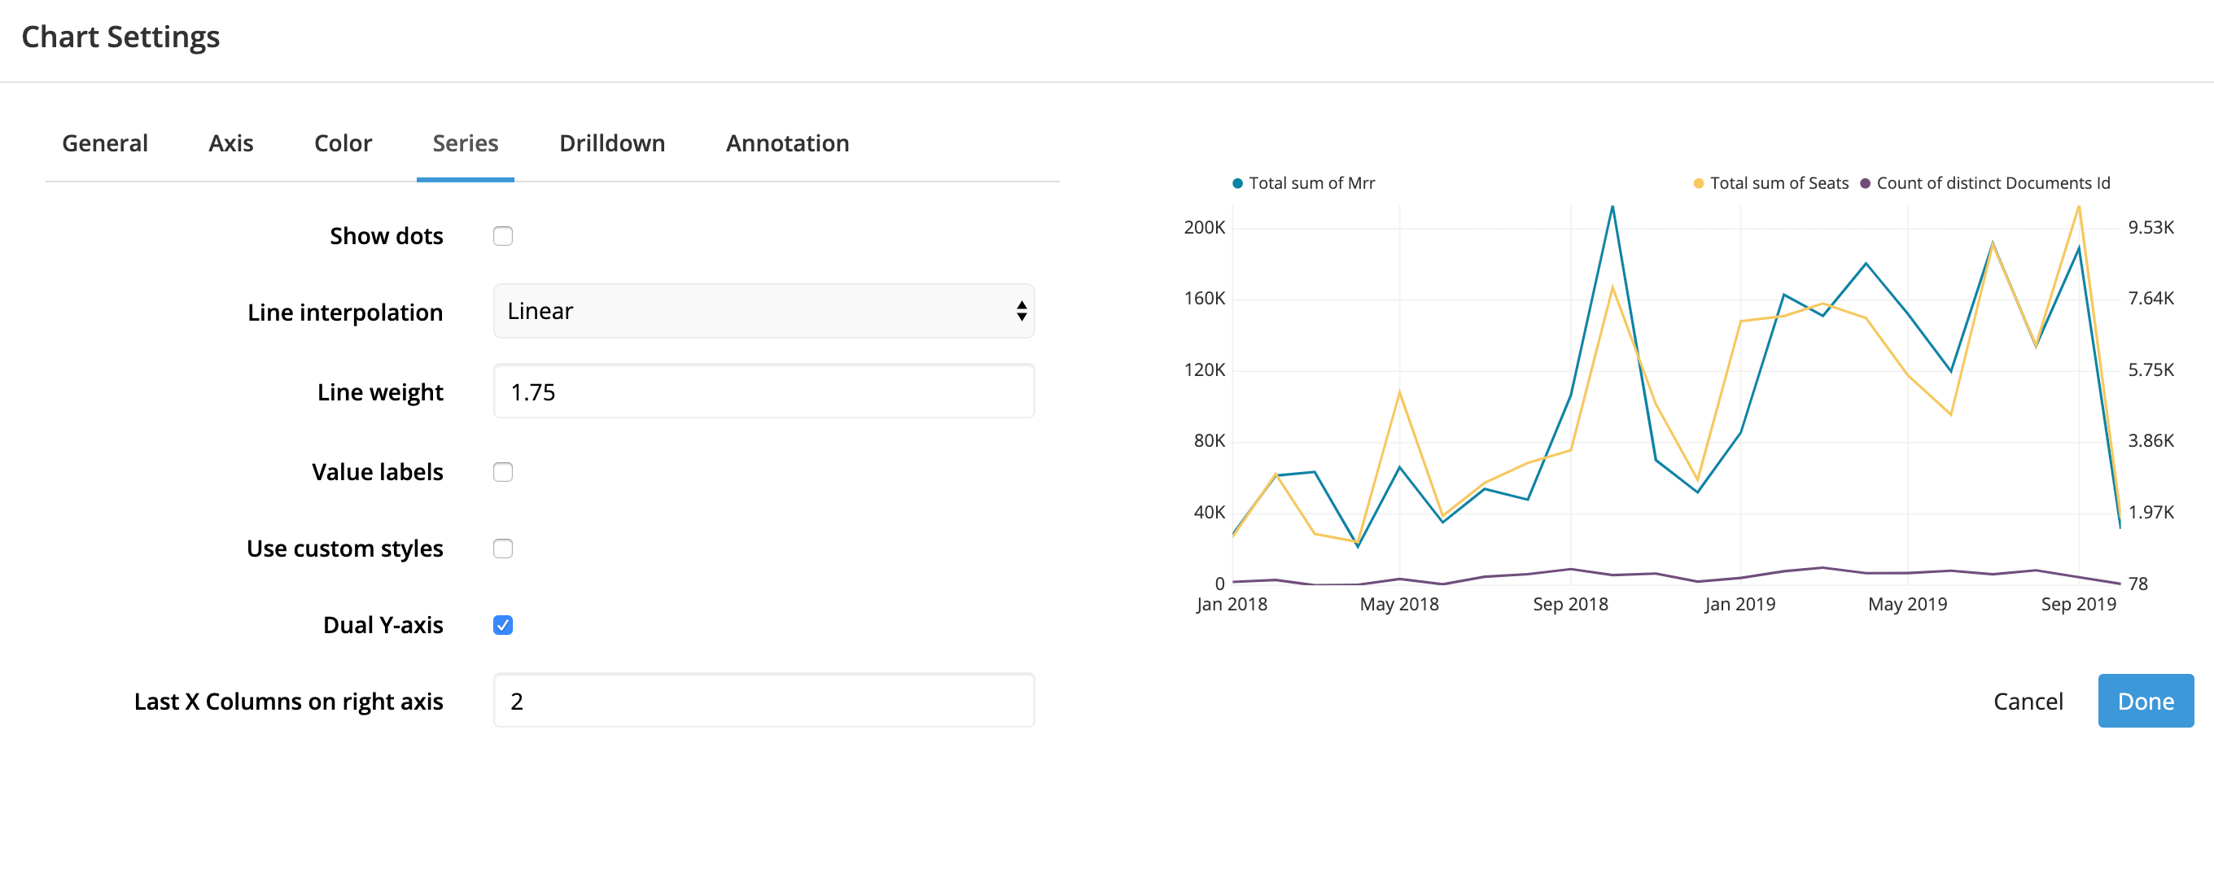2214x892 pixels.
Task: Click the Series tab icon
Action: tap(465, 141)
